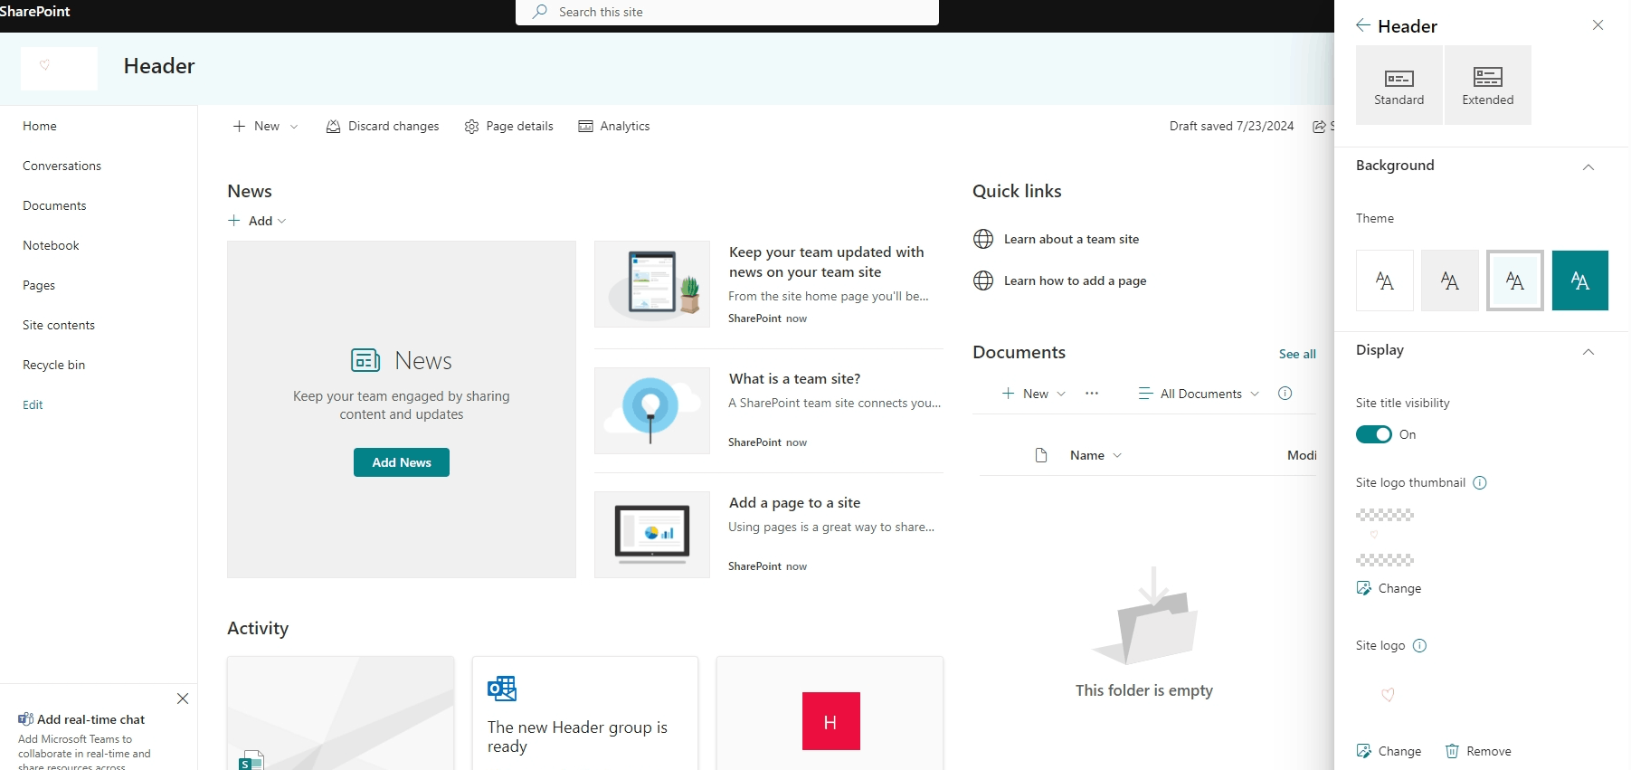Open the Name column sort dropdown
The width and height of the screenshot is (1631, 770).
tap(1095, 455)
